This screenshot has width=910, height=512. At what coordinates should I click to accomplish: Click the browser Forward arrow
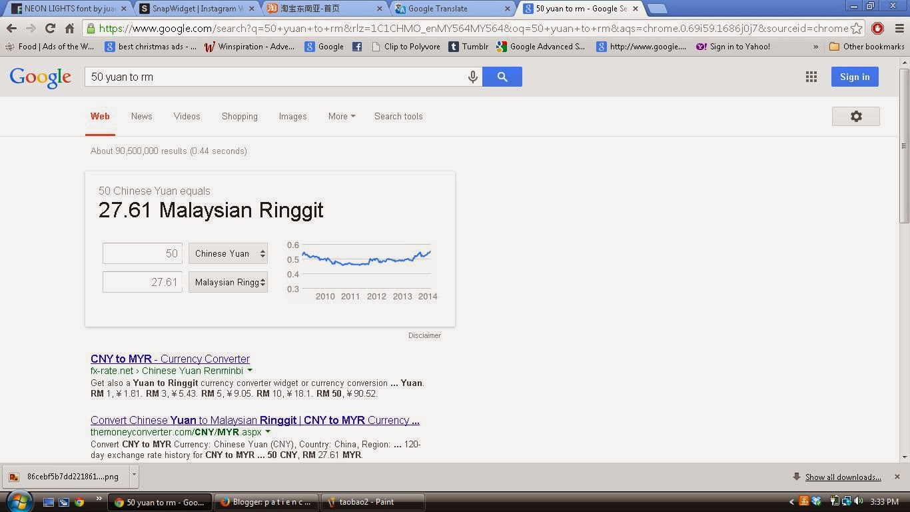click(x=31, y=29)
